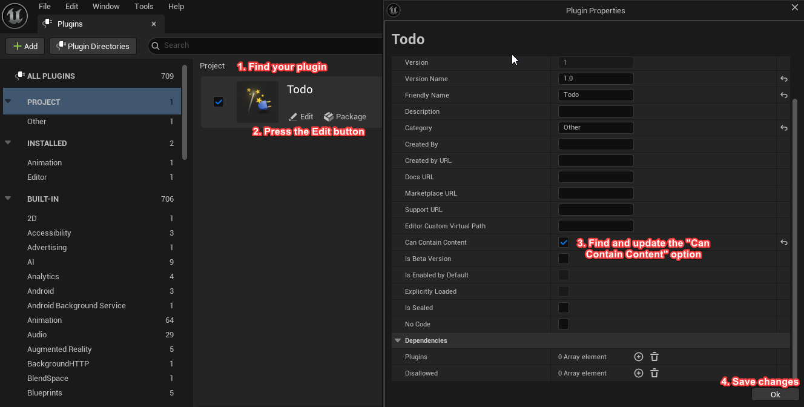This screenshot has height=407, width=804.
Task: Click the Created By input field
Action: click(x=596, y=144)
